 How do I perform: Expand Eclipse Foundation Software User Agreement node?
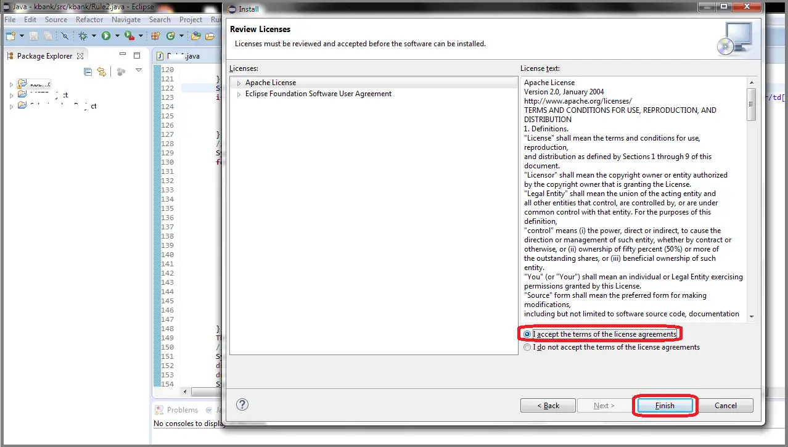239,94
